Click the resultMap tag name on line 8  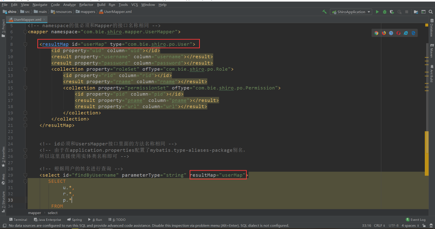pyautogui.click(x=55, y=44)
